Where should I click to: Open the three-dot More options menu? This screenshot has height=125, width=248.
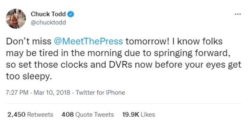pyautogui.click(x=238, y=14)
